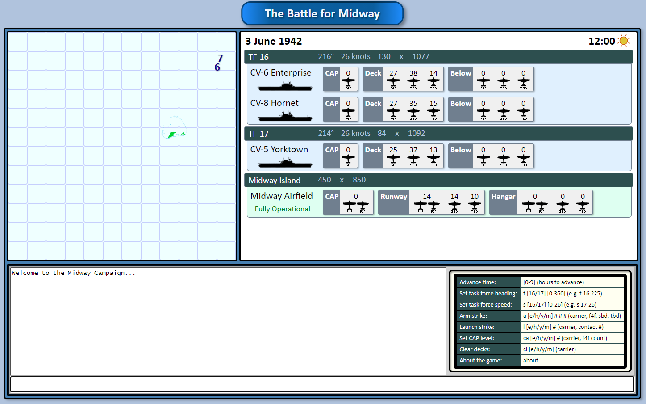Select the CV-6 Enterprise carrier silhouette

(285, 86)
